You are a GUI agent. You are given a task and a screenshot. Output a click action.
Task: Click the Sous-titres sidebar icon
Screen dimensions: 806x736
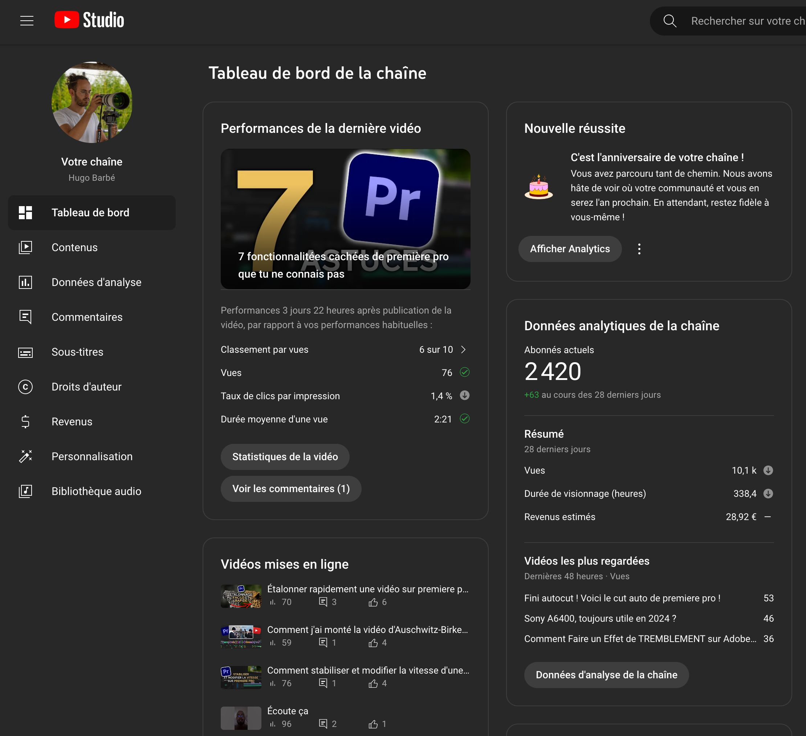25,352
